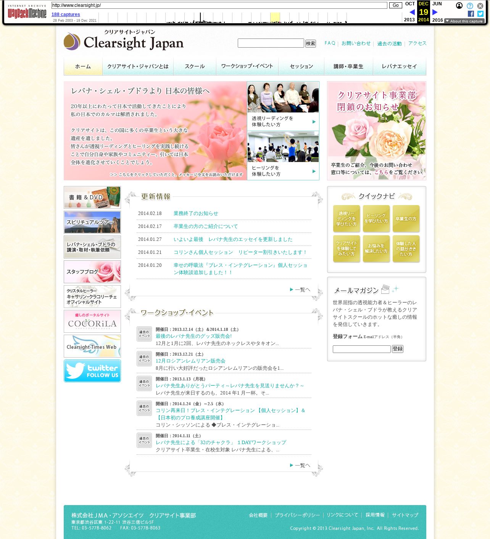Open コリンさん個人セッション news link

pyautogui.click(x=240, y=252)
